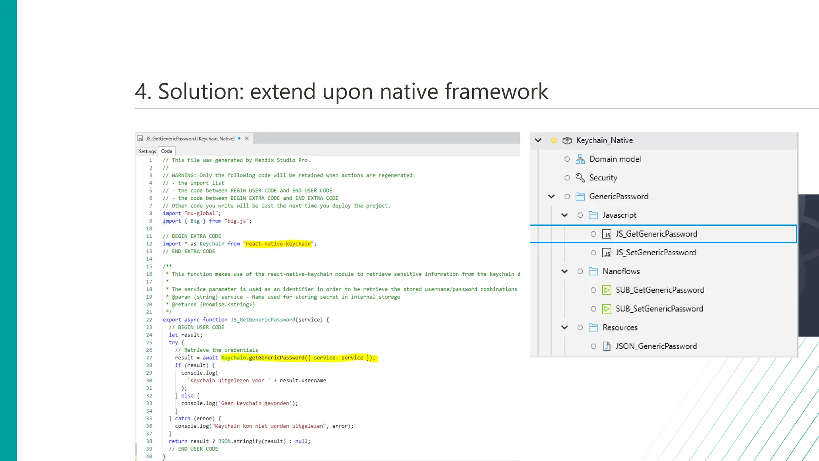The image size is (819, 461).
Task: Click the JS_GetGenericPassword JS file icon
Action: point(607,234)
